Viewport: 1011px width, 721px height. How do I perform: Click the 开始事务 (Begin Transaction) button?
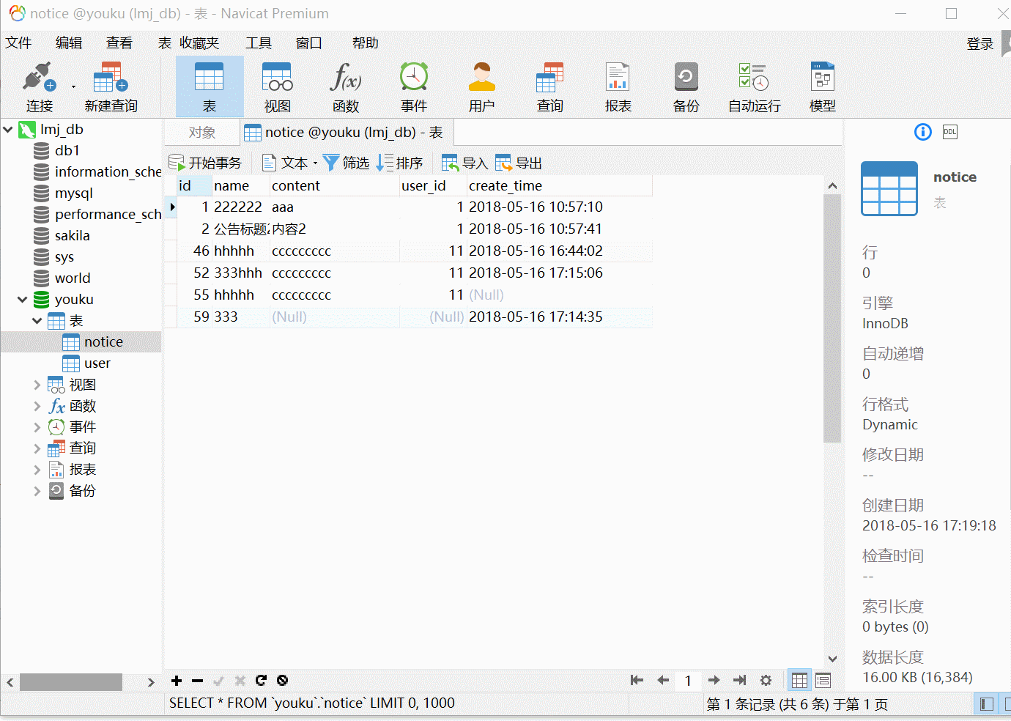click(x=206, y=162)
